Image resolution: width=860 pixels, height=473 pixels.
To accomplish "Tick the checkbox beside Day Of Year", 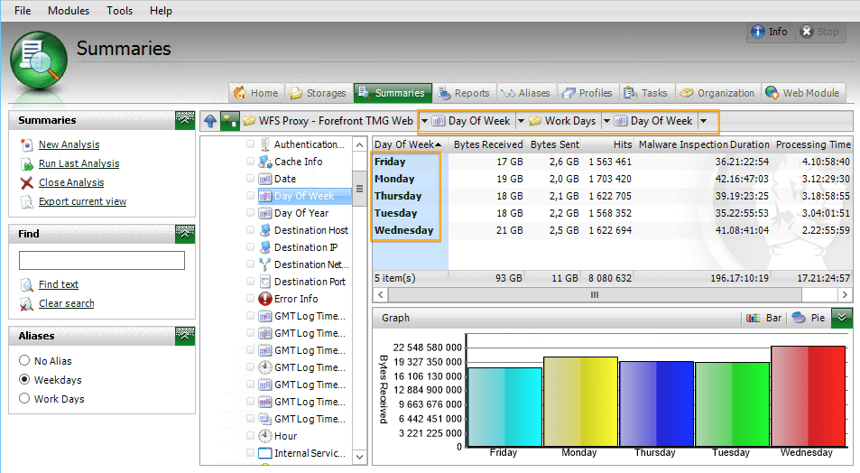I will (250, 213).
